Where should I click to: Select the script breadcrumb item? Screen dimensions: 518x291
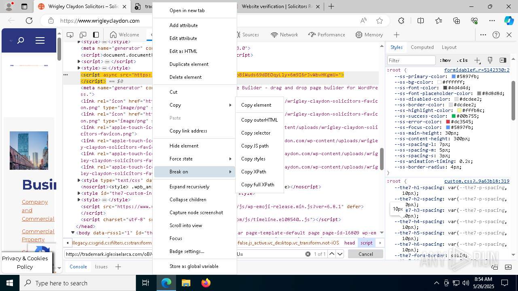point(366,243)
